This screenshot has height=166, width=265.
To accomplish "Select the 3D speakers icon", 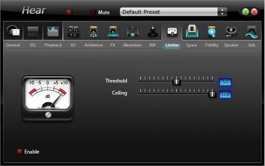I will [x=73, y=31].
